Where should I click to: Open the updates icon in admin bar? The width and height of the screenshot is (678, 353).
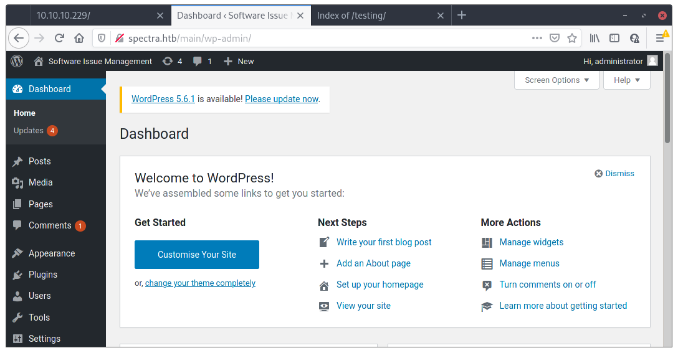tap(172, 61)
